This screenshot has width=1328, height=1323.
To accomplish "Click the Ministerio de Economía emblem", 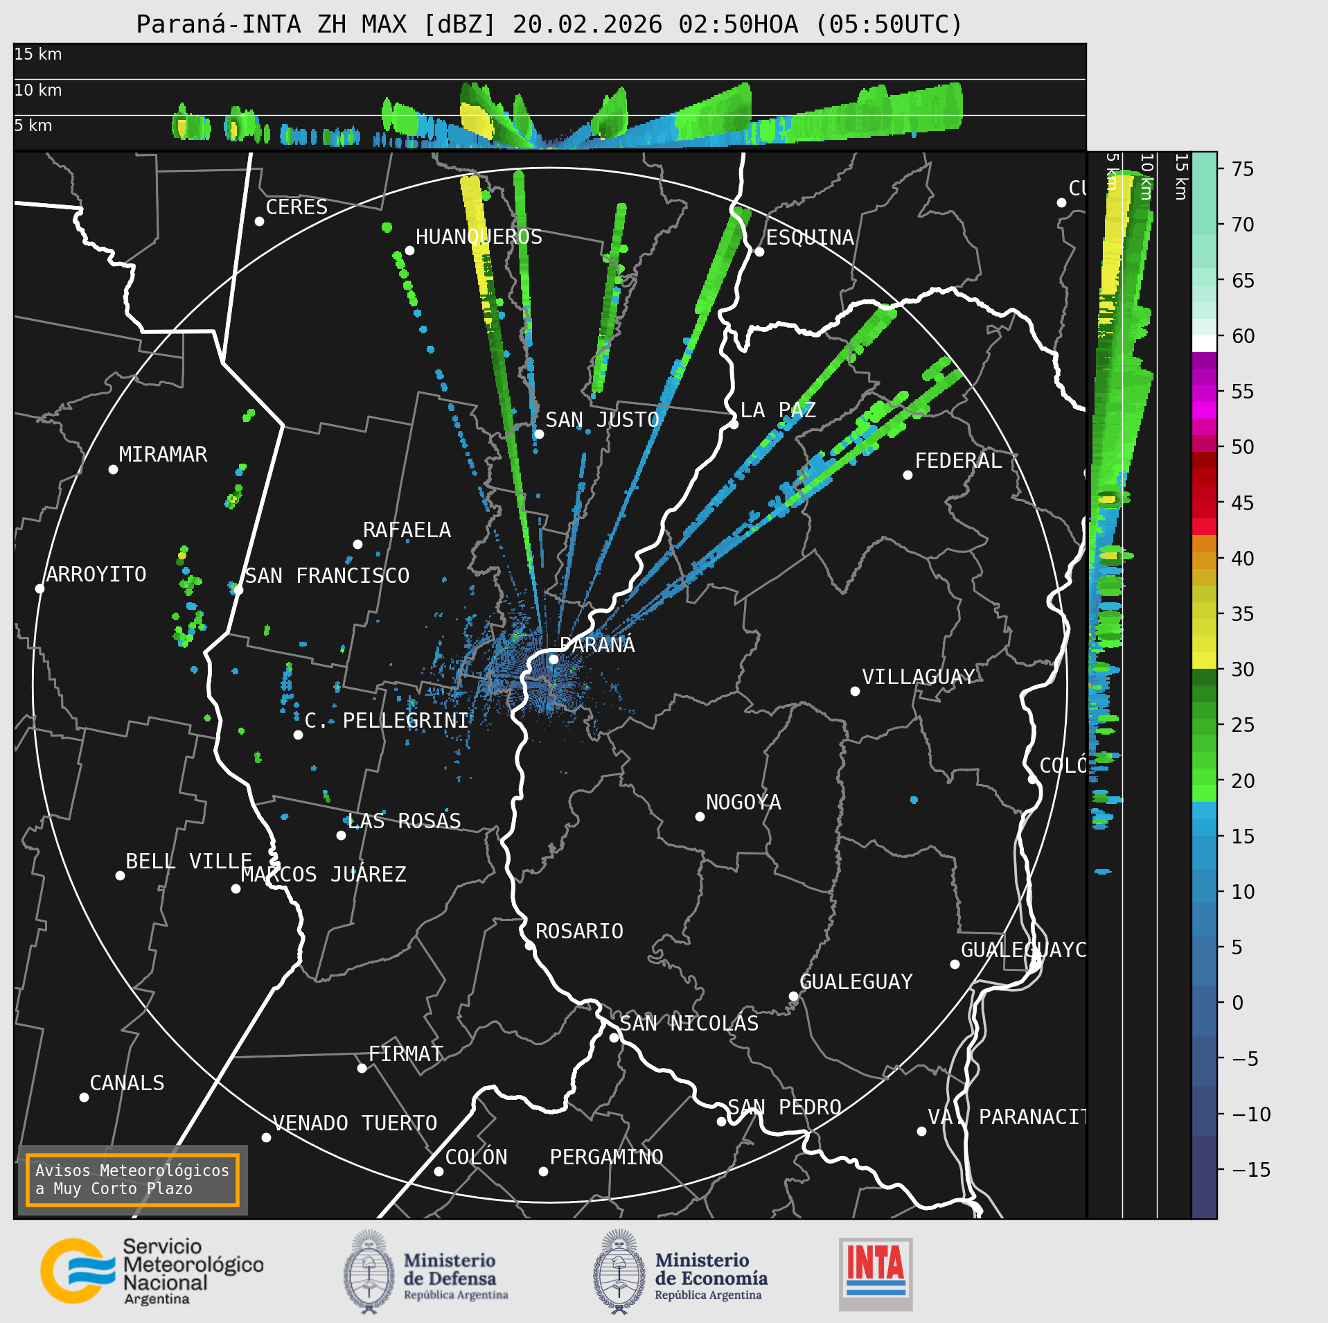I will pyautogui.click(x=619, y=1272).
